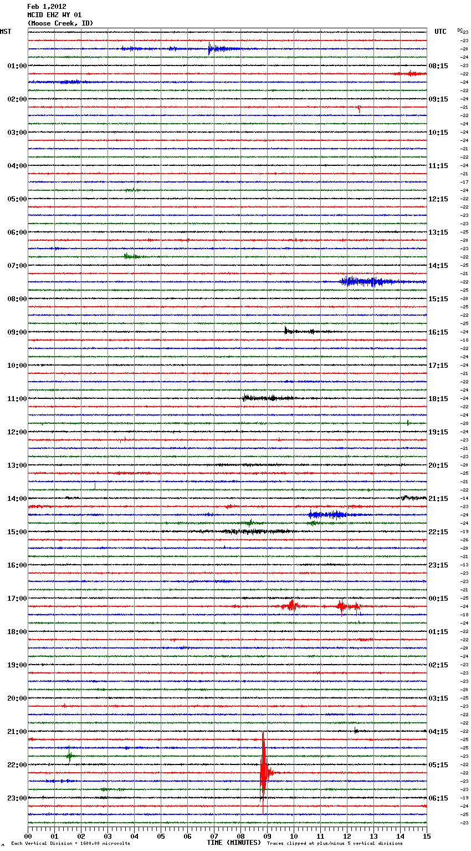The image size is (471, 851).
Task: Click the black event on the 11:00 trace
Action: pyautogui.click(x=260, y=398)
